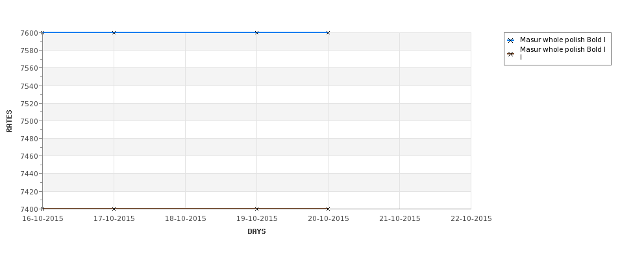This screenshot has height=278, width=633.
Task: Click brown series marker at 20-10-2015
Action: point(328,209)
